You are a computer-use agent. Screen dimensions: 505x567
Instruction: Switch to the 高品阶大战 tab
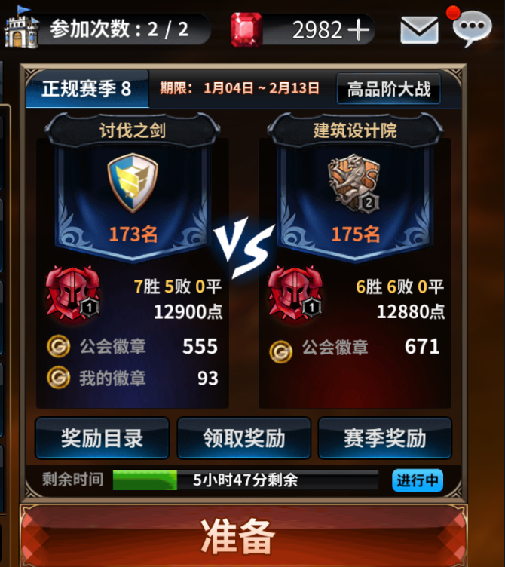click(389, 89)
